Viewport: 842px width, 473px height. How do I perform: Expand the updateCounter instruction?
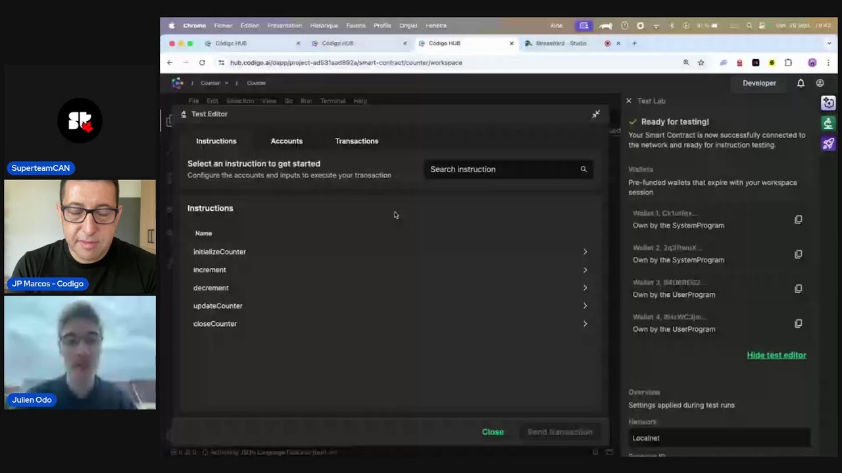pos(585,305)
